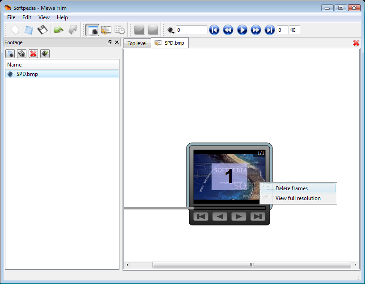Save project with floppy disk icon
Screen dimensions: 365x284
click(x=42, y=30)
